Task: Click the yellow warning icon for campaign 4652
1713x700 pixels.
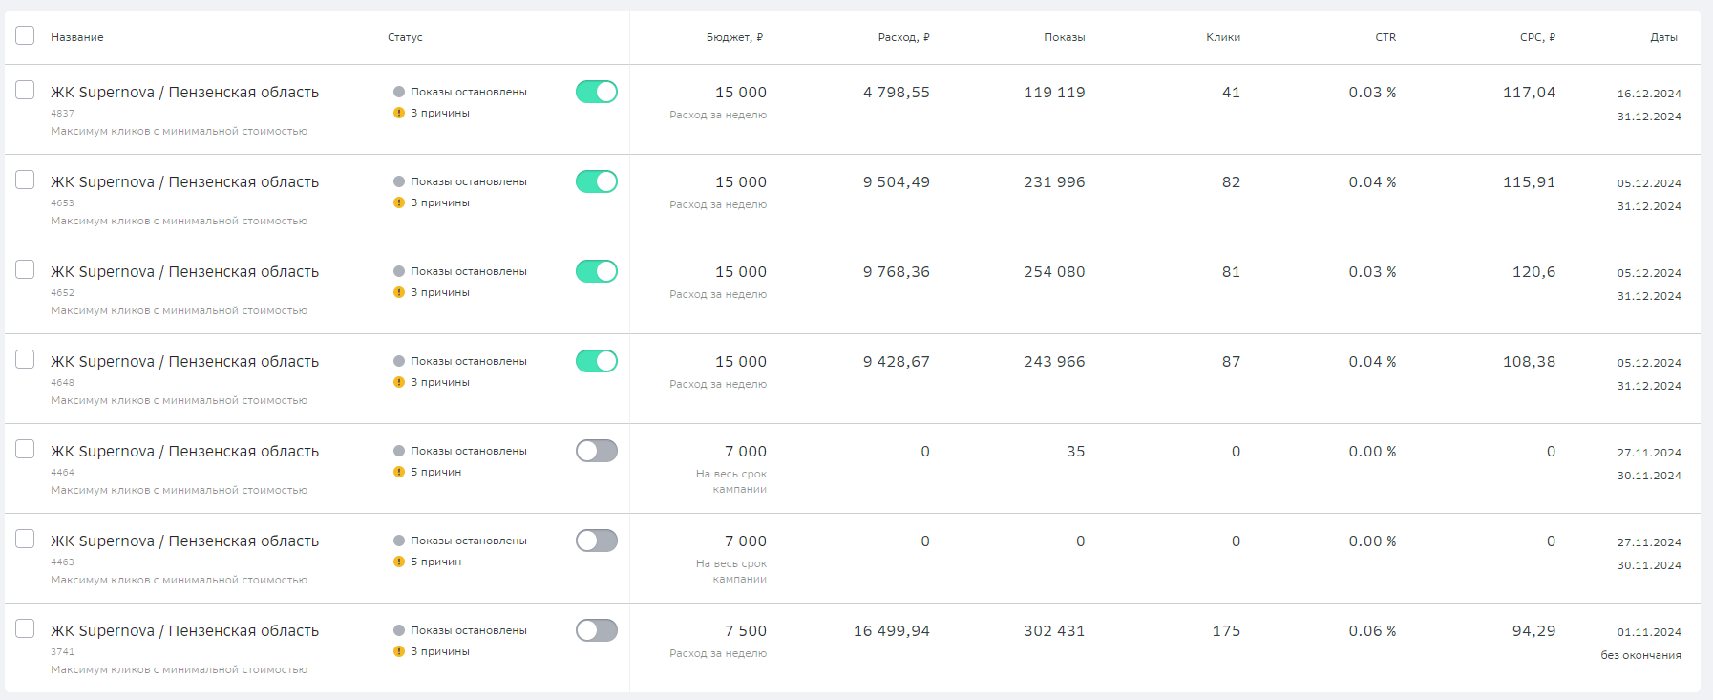Action: pos(399,292)
